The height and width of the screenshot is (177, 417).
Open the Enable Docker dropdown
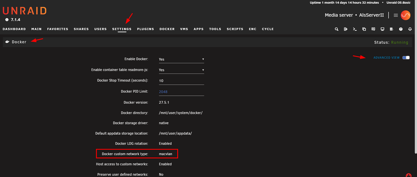click(x=181, y=59)
